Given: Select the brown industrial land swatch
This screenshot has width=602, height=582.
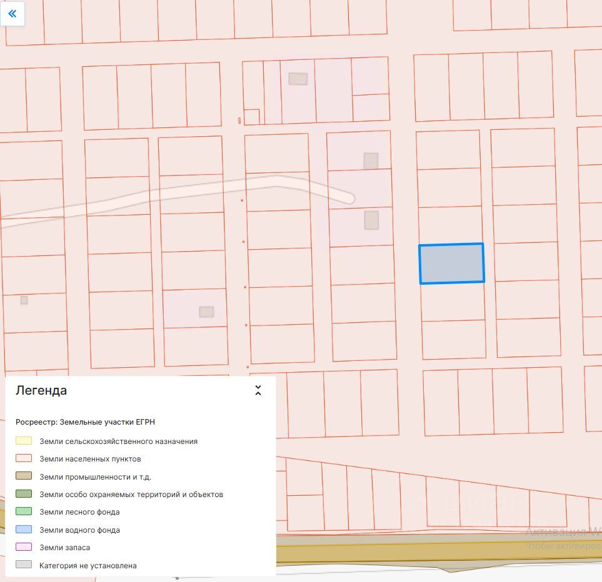Looking at the screenshot, I should coord(24,476).
